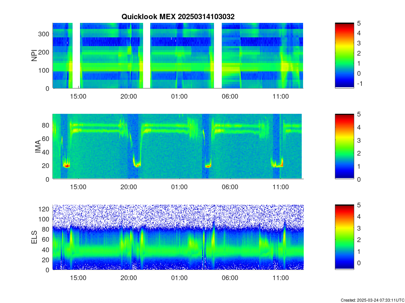Viewport: 405px width, 303px height.
Task: Select the ELS y-axis label
Action: click(x=34, y=237)
